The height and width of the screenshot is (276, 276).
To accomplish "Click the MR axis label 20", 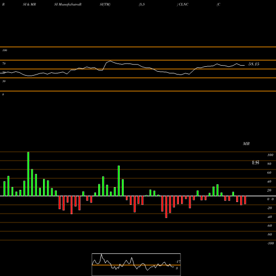I will pyautogui.click(x=269, y=190).
